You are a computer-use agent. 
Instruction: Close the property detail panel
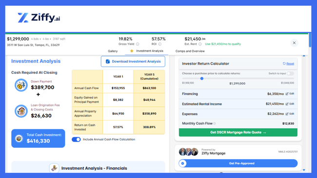click(294, 43)
